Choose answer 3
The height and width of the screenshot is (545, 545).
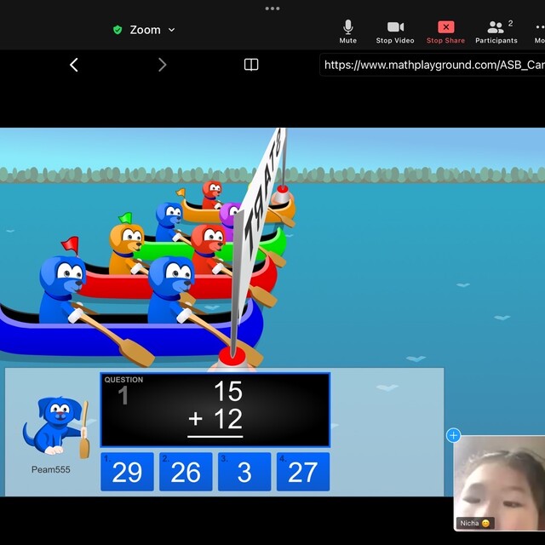(x=244, y=472)
